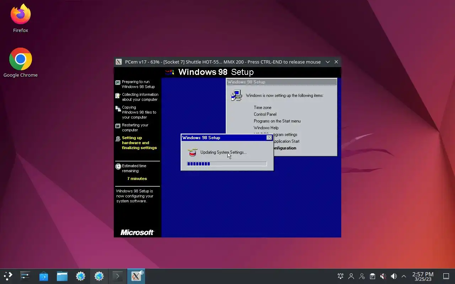Click 'Control Panel' in the setup items list

pos(265,114)
